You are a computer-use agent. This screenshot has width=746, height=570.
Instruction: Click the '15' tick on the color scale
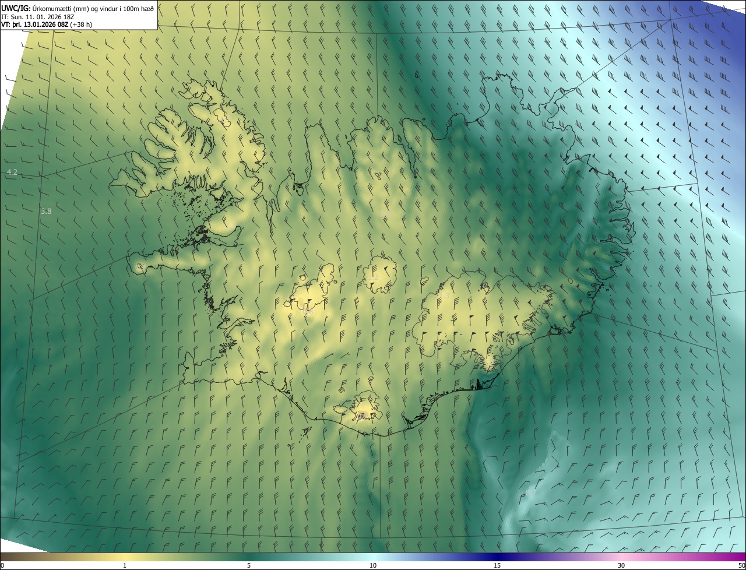[497, 565]
